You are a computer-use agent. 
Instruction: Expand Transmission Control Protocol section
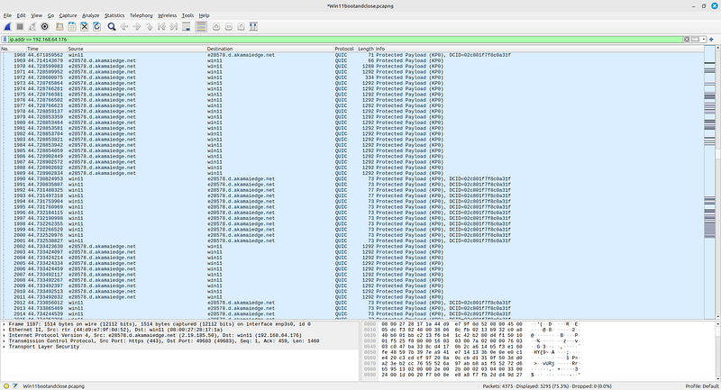coord(5,340)
